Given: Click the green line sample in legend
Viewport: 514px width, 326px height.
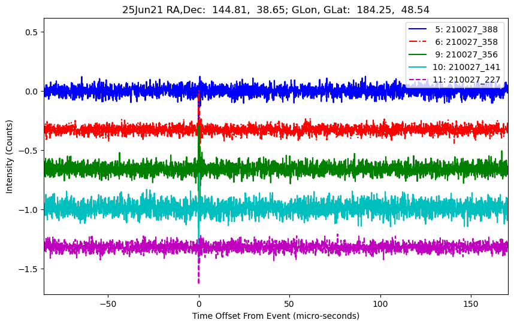Looking at the screenshot, I should [x=418, y=54].
